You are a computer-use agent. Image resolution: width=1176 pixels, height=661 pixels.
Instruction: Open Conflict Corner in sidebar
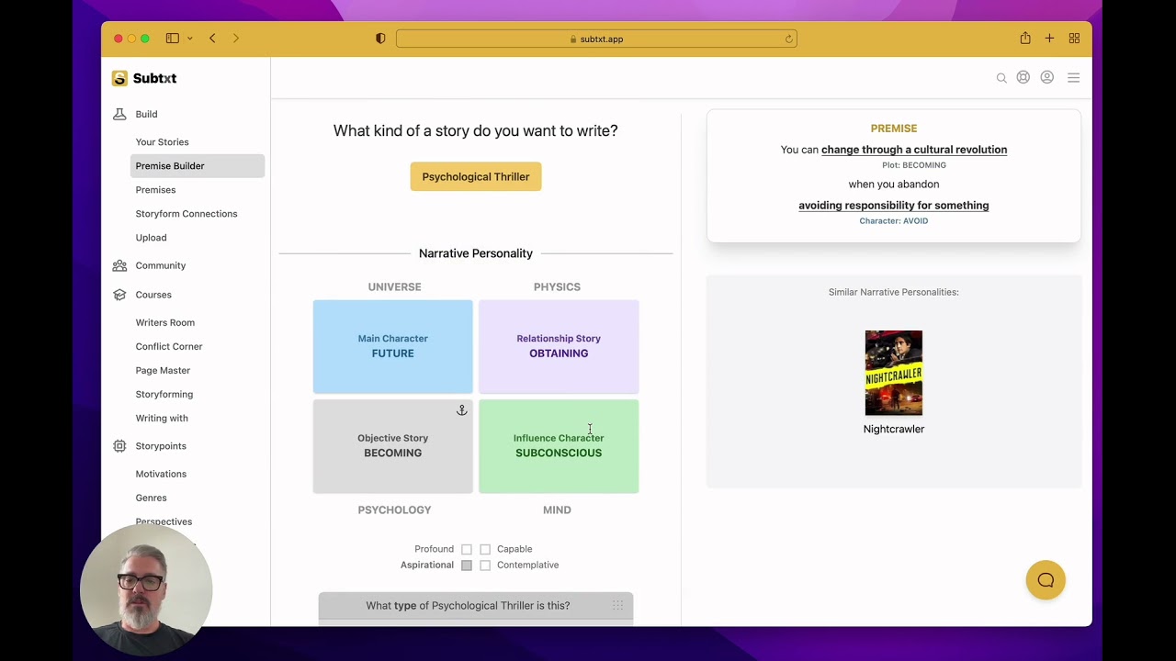(169, 347)
